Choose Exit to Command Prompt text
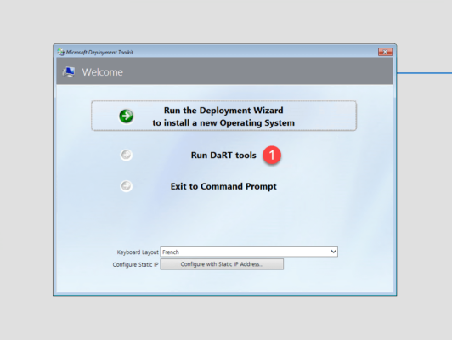The width and height of the screenshot is (452, 340). pyautogui.click(x=223, y=186)
